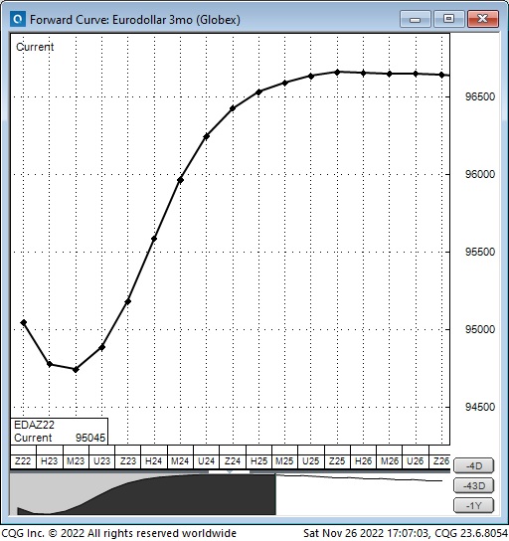Screen dimensions: 509x541
Task: Select the H25 contract label
Action: pyautogui.click(x=258, y=461)
